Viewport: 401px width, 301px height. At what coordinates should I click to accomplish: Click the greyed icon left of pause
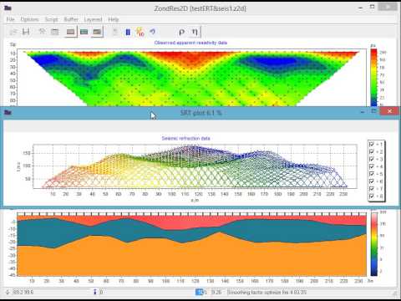pyautogui.click(x=115, y=32)
